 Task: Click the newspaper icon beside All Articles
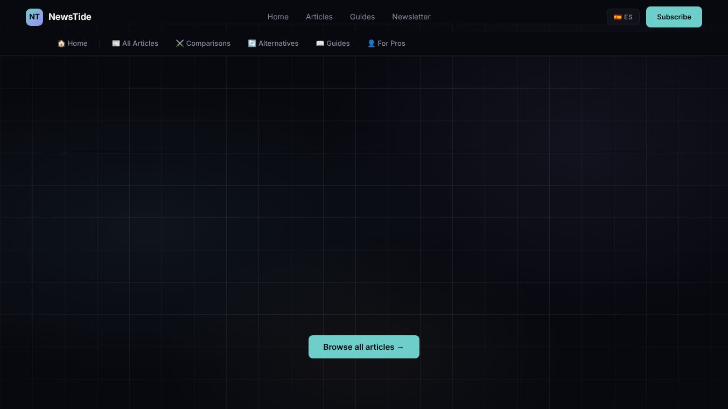point(116,44)
